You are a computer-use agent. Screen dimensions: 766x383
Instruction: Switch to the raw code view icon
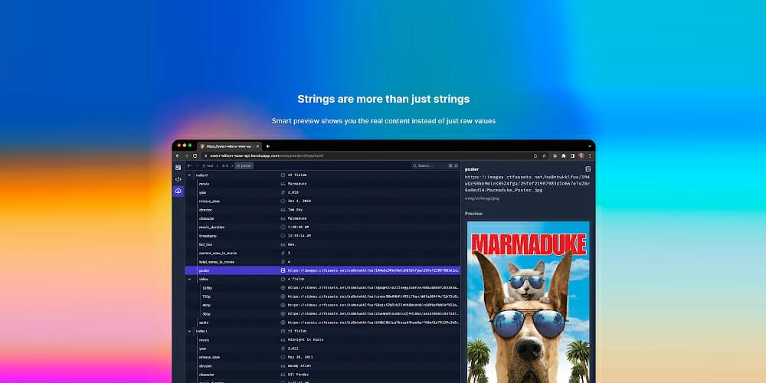click(x=178, y=179)
